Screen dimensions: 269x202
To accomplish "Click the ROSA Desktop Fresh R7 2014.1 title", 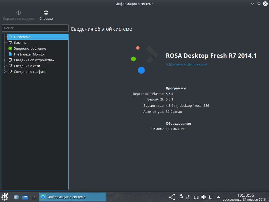I will [x=211, y=56].
